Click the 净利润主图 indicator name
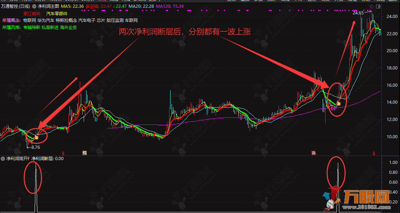 [48, 6]
